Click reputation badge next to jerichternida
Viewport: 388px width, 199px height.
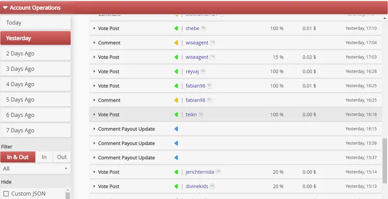click(x=218, y=172)
